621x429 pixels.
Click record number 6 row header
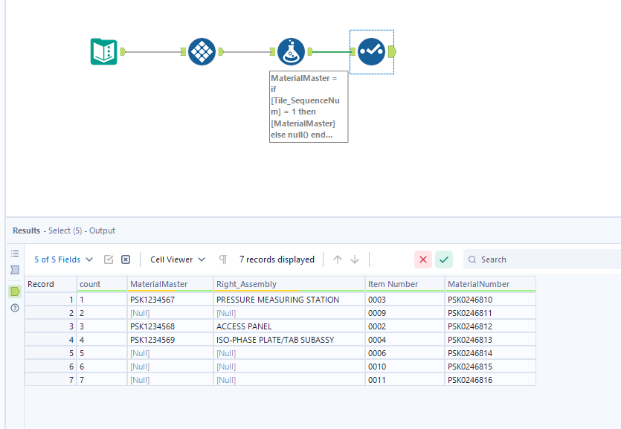coord(51,367)
